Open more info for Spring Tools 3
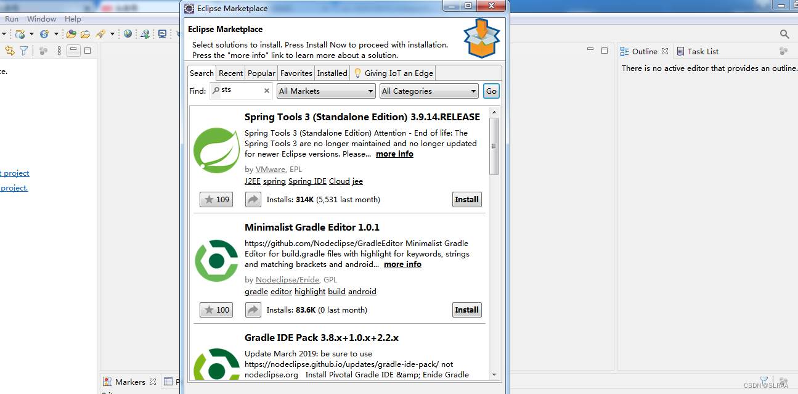The height and width of the screenshot is (394, 798). [394, 154]
